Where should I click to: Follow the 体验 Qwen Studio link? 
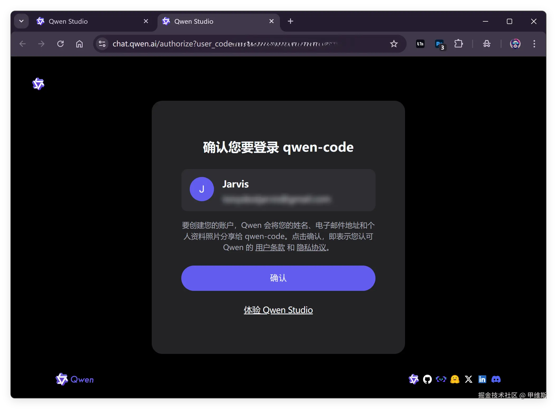click(x=278, y=310)
